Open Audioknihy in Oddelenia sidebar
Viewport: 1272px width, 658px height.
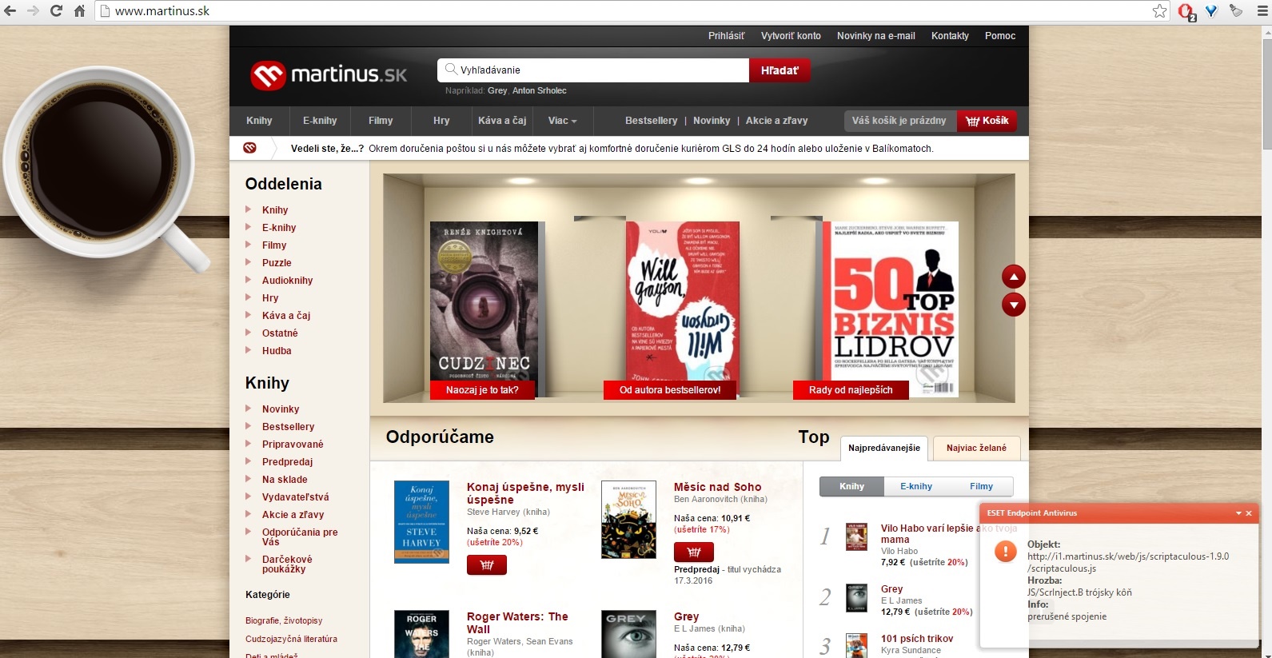287,281
